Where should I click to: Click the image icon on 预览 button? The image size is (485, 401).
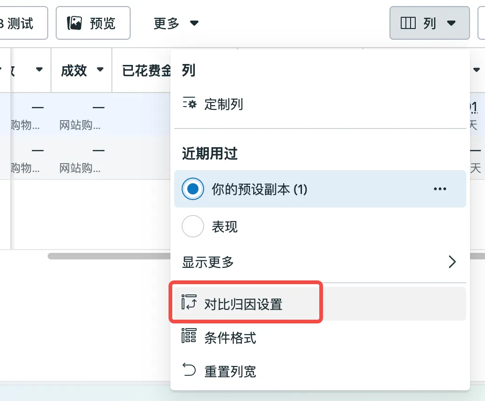point(74,23)
